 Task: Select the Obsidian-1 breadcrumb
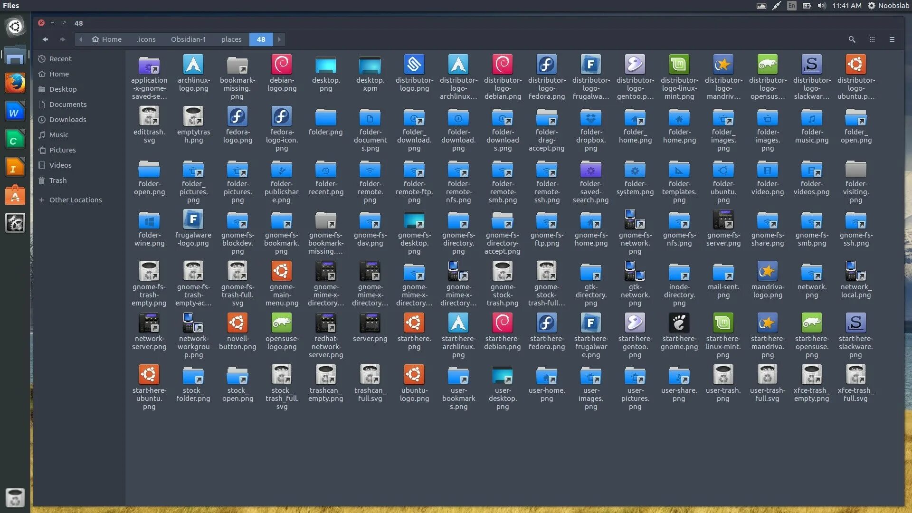pyautogui.click(x=189, y=39)
